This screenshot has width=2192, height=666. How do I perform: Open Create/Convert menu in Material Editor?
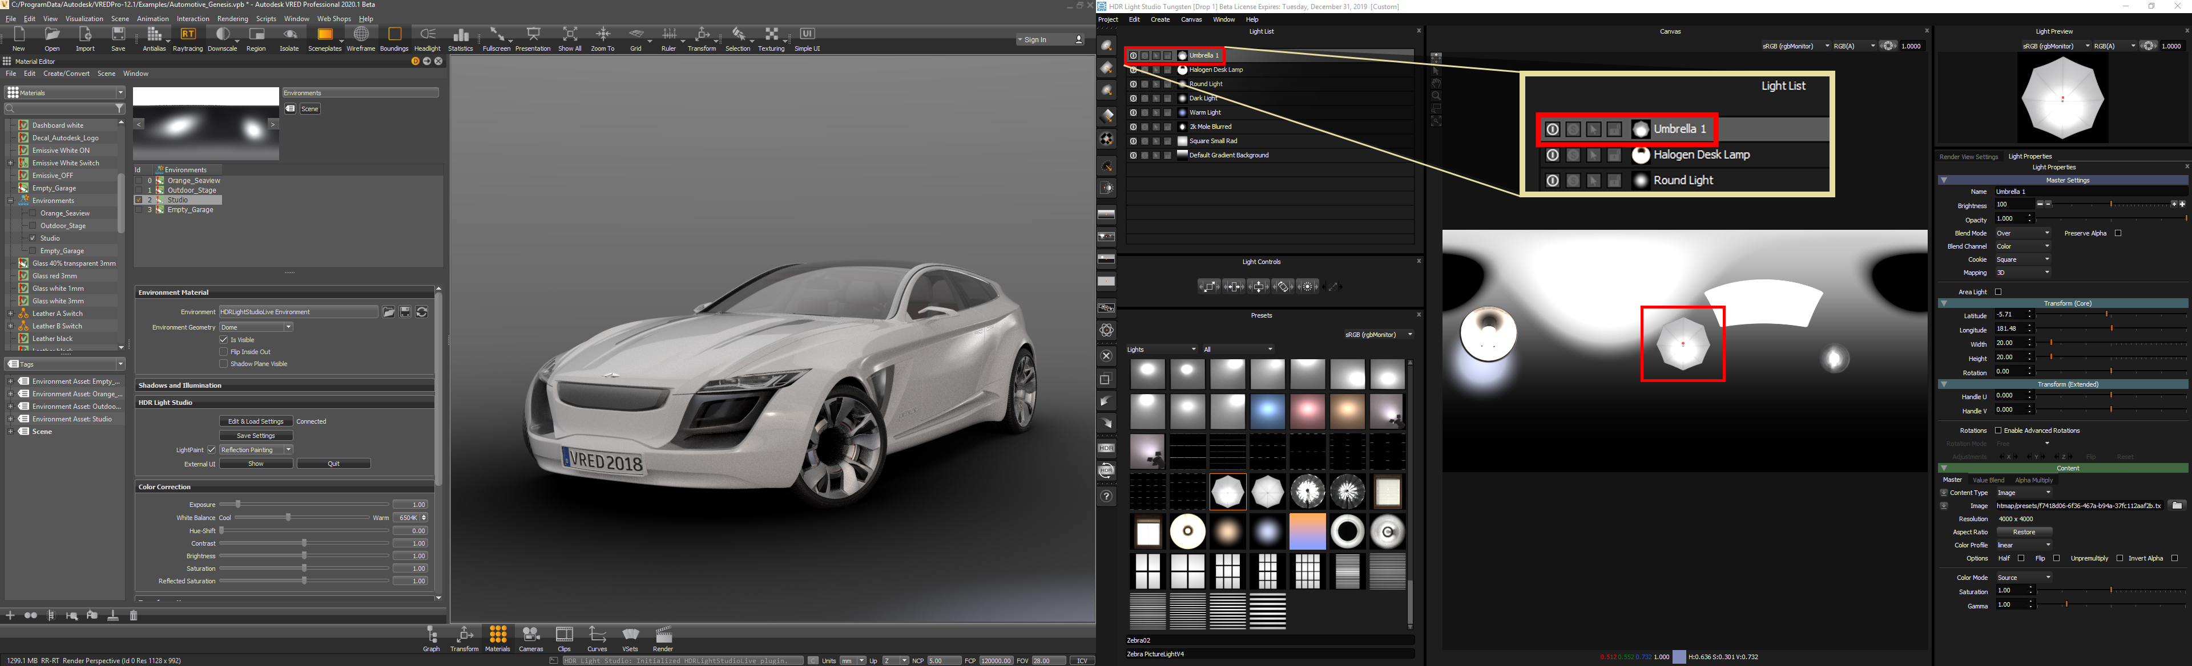pos(66,74)
